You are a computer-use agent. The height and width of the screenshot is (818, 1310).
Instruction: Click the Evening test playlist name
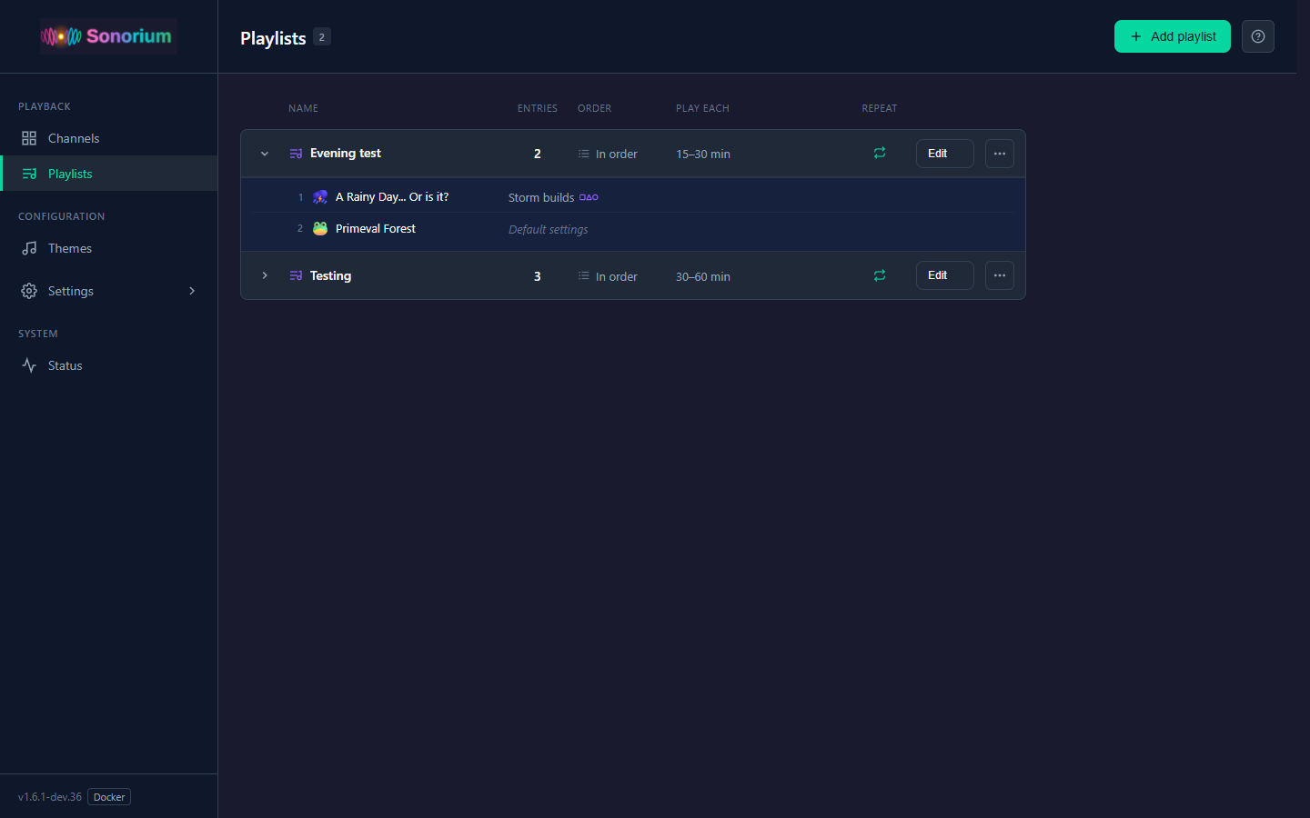pos(346,153)
